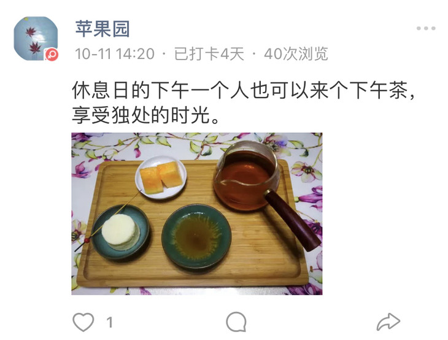The width and height of the screenshot is (448, 340).
Task: Click the second text line 享受独处的时光
Action: point(145,115)
